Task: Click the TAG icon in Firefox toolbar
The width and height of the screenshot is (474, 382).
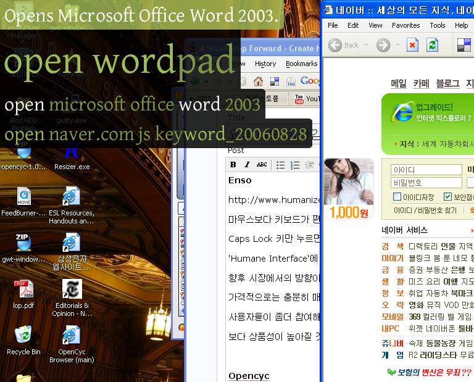Action: coord(291,81)
